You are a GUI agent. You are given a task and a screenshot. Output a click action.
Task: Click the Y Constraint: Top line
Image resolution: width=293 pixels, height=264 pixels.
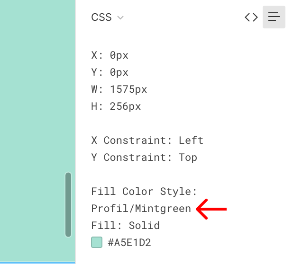pyautogui.click(x=144, y=158)
